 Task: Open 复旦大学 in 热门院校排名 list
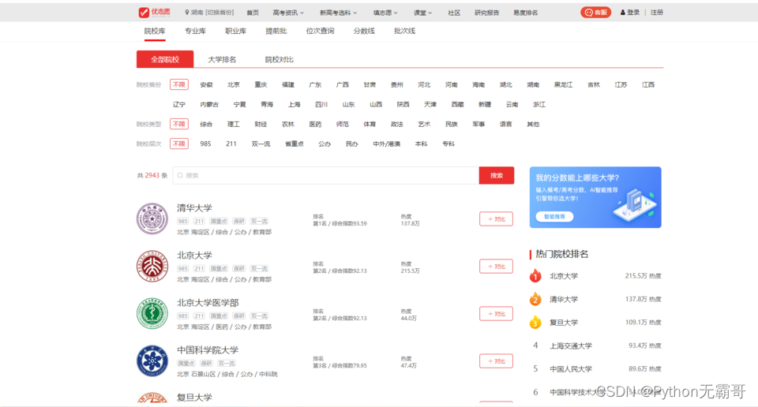[564, 323]
